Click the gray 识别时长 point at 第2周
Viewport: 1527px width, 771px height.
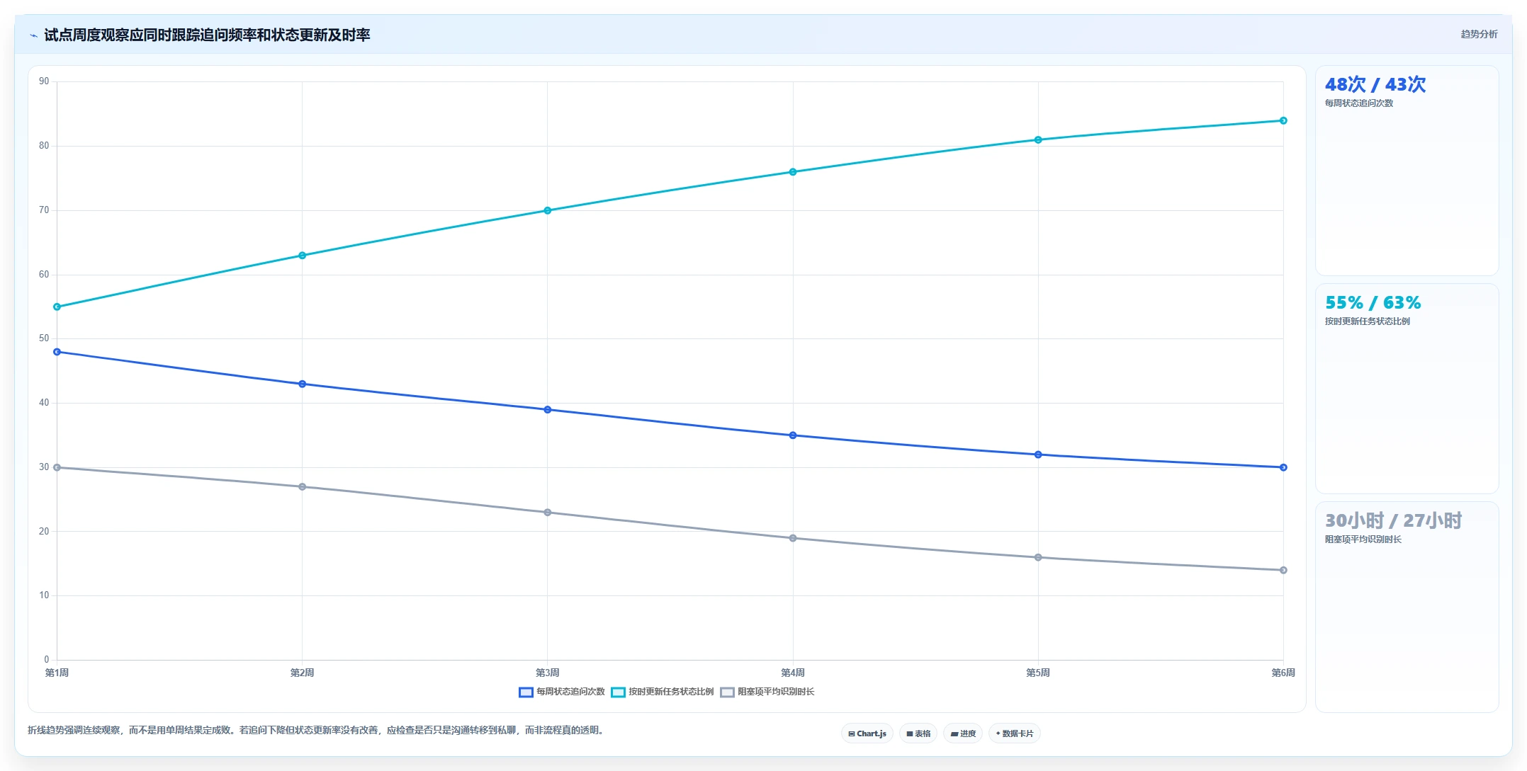pyautogui.click(x=302, y=486)
